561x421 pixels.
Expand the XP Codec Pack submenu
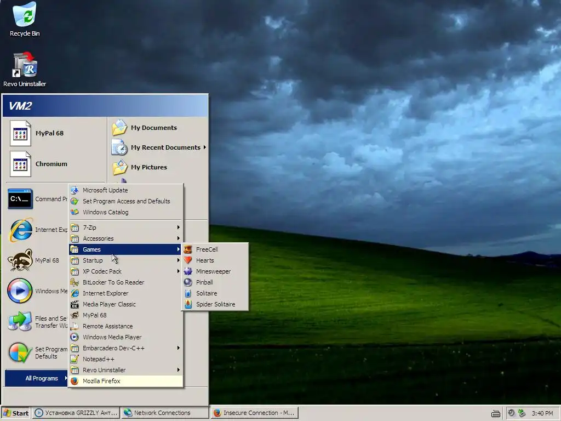click(126, 271)
